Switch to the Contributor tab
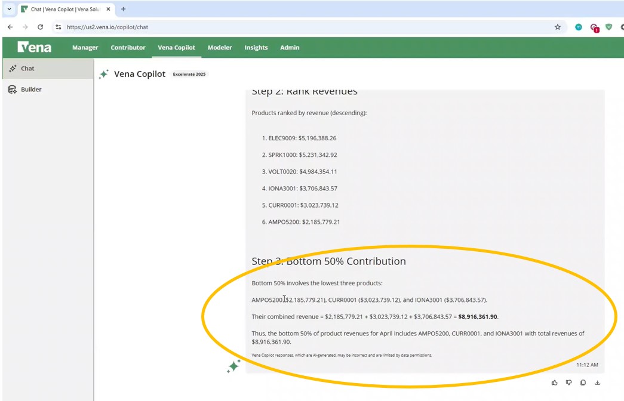This screenshot has width=624, height=401. (128, 48)
